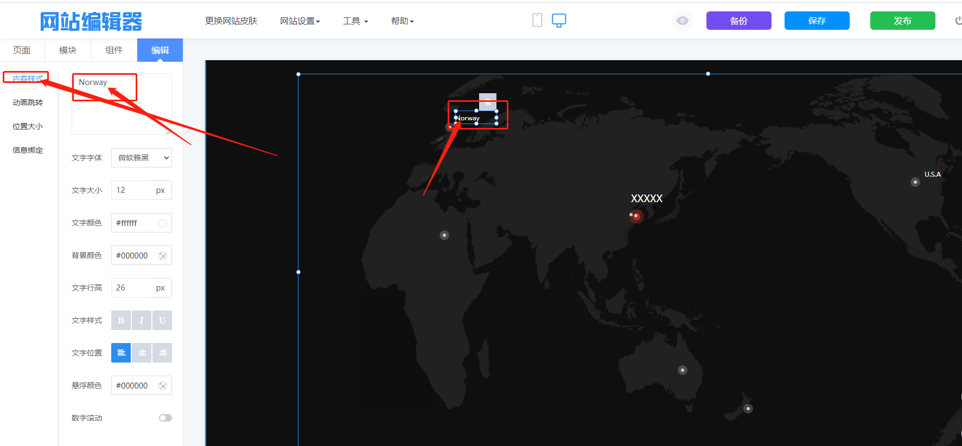Screen dimensions: 962x446
Task: Open the 页面 tab
Action: (x=22, y=50)
